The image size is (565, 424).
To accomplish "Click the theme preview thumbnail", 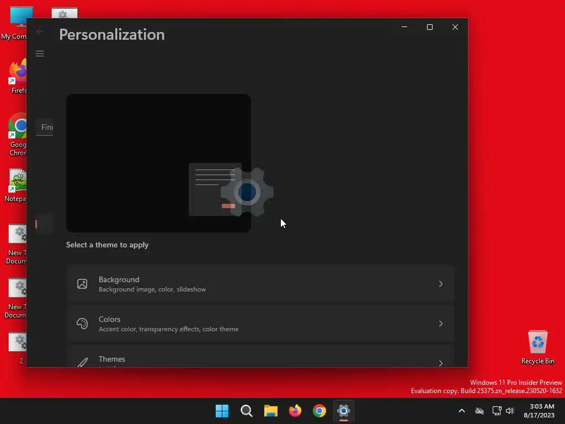I will [x=158, y=163].
